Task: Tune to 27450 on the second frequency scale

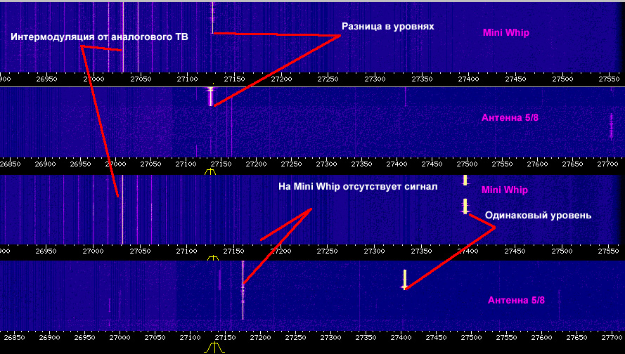Action: click(432, 164)
